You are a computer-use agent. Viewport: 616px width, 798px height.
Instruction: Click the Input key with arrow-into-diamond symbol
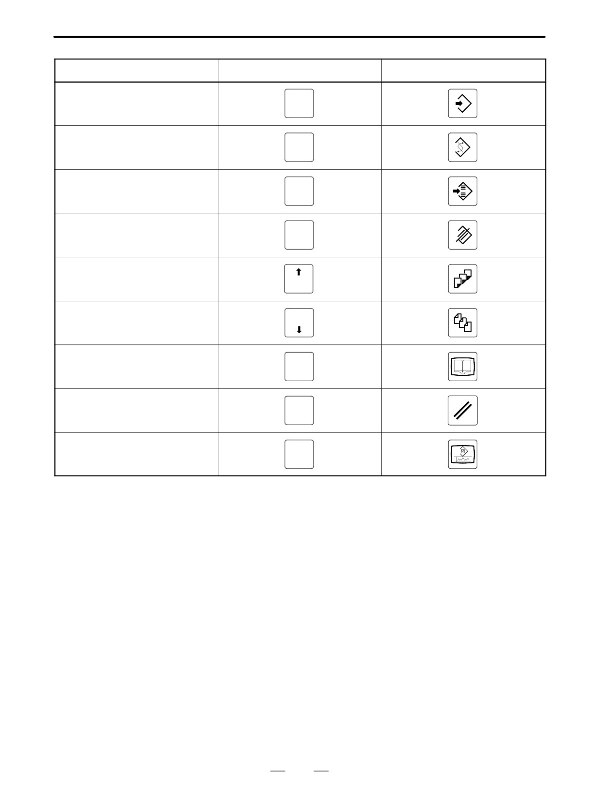462,103
